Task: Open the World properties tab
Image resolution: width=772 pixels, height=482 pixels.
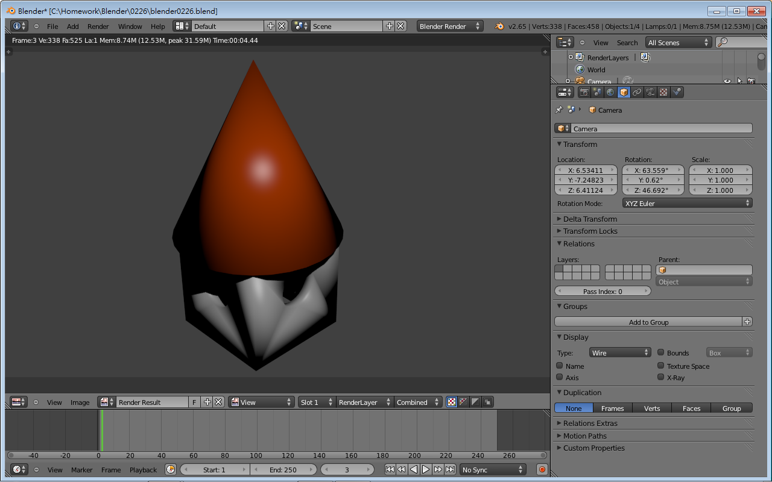Action: [x=610, y=92]
